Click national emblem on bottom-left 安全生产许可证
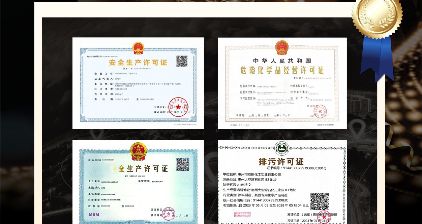Screen dimensions: 422x224 point(139,151)
